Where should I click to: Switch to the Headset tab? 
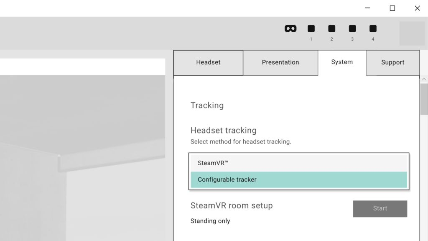pyautogui.click(x=208, y=63)
